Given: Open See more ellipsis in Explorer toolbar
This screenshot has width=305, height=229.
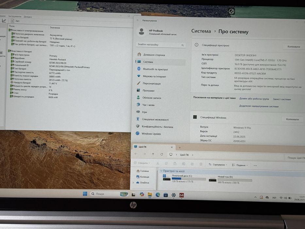Looking at the screenshot, I should click(255, 166).
